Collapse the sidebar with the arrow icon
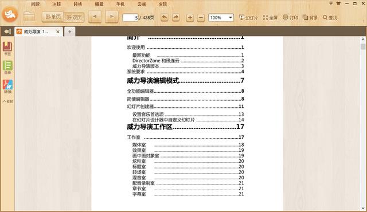367x212 pixels. coord(7,32)
